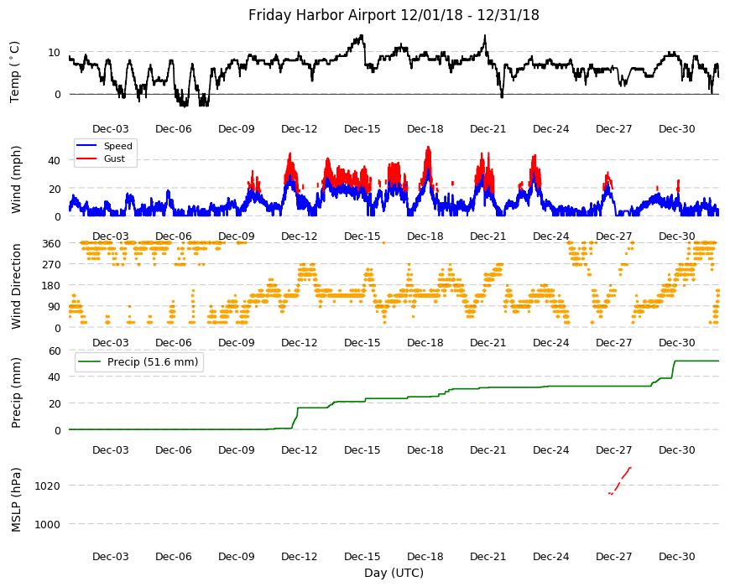
Task: Click the 1020 tick on MSLP axis
Action: 48,486
